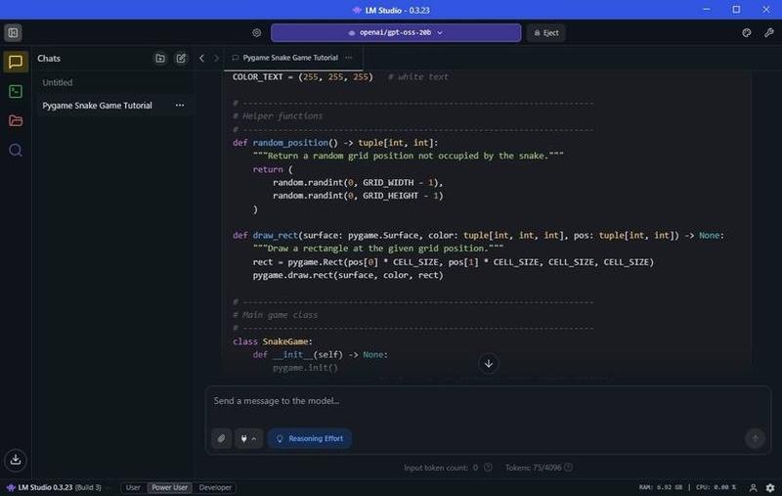The image size is (782, 496).
Task: Start a new chat with pencil icon
Action: point(181,59)
